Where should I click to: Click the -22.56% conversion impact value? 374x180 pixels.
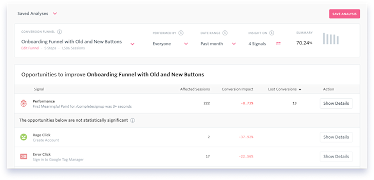[246, 157]
